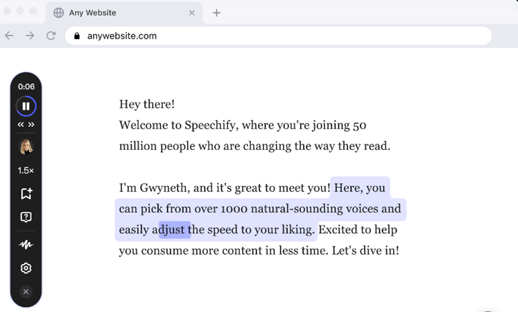
Task: Go back using the browser back arrow
Action: coord(9,35)
